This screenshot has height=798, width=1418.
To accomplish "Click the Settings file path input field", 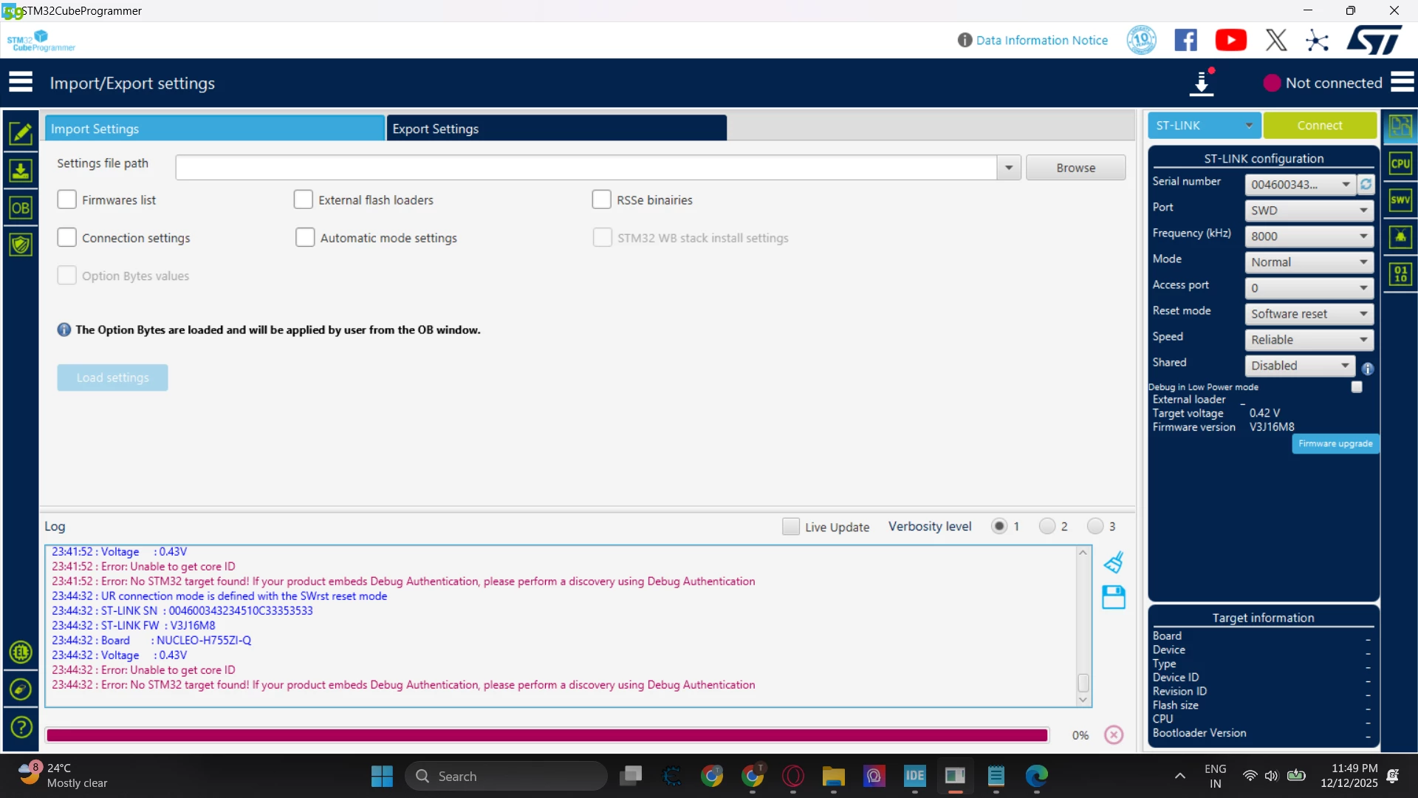I will pos(586,168).
